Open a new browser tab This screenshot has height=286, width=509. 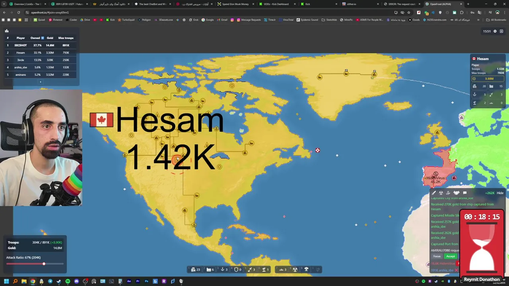468,4
